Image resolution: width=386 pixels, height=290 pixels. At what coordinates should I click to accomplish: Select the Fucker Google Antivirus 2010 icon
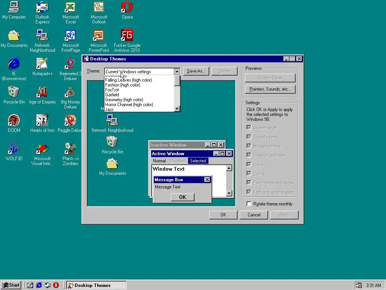click(127, 41)
